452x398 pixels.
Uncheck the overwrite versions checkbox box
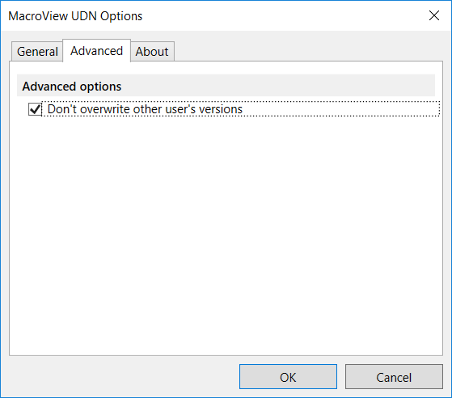point(35,109)
